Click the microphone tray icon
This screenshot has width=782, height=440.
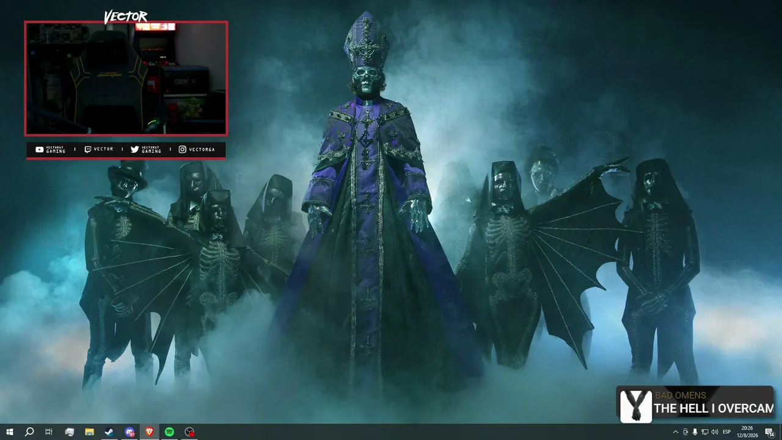pos(695,432)
